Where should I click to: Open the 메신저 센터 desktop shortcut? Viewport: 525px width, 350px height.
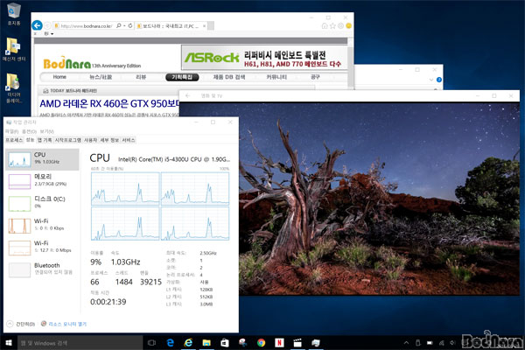click(x=14, y=50)
